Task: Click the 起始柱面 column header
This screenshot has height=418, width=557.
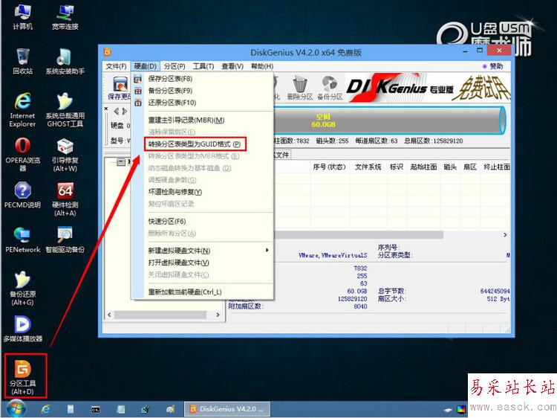Action: (x=423, y=167)
